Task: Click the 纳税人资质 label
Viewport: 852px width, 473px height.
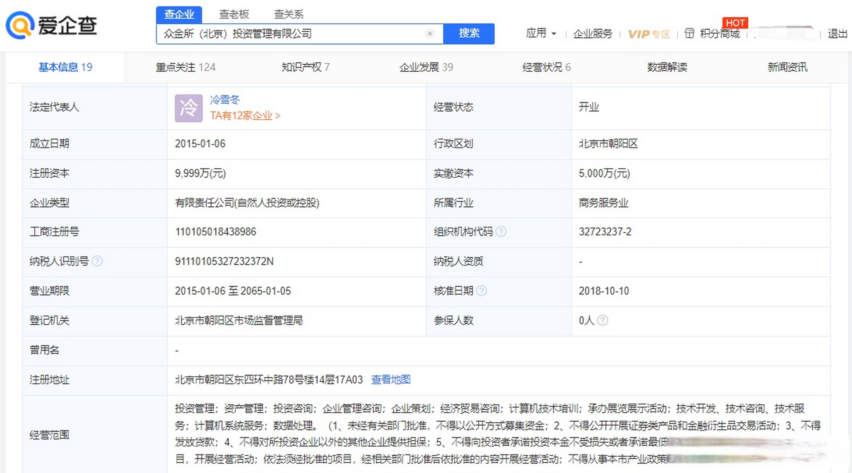Action: pyautogui.click(x=458, y=261)
